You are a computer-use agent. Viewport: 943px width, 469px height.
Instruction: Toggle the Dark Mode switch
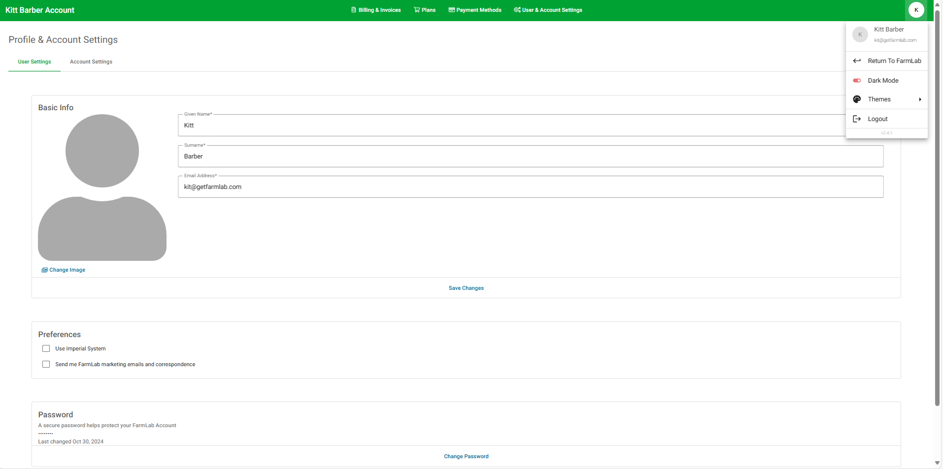(857, 81)
